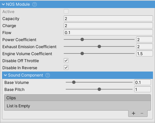Toggle the Active checkbox
Screen dimensions: 155x123
[66, 11]
